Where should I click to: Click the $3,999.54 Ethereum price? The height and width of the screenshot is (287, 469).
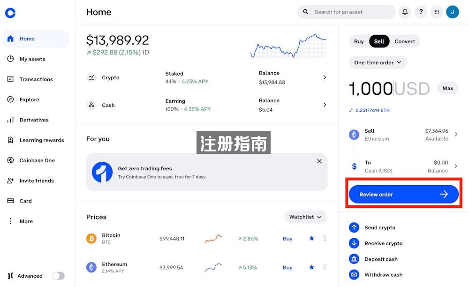pos(171,268)
